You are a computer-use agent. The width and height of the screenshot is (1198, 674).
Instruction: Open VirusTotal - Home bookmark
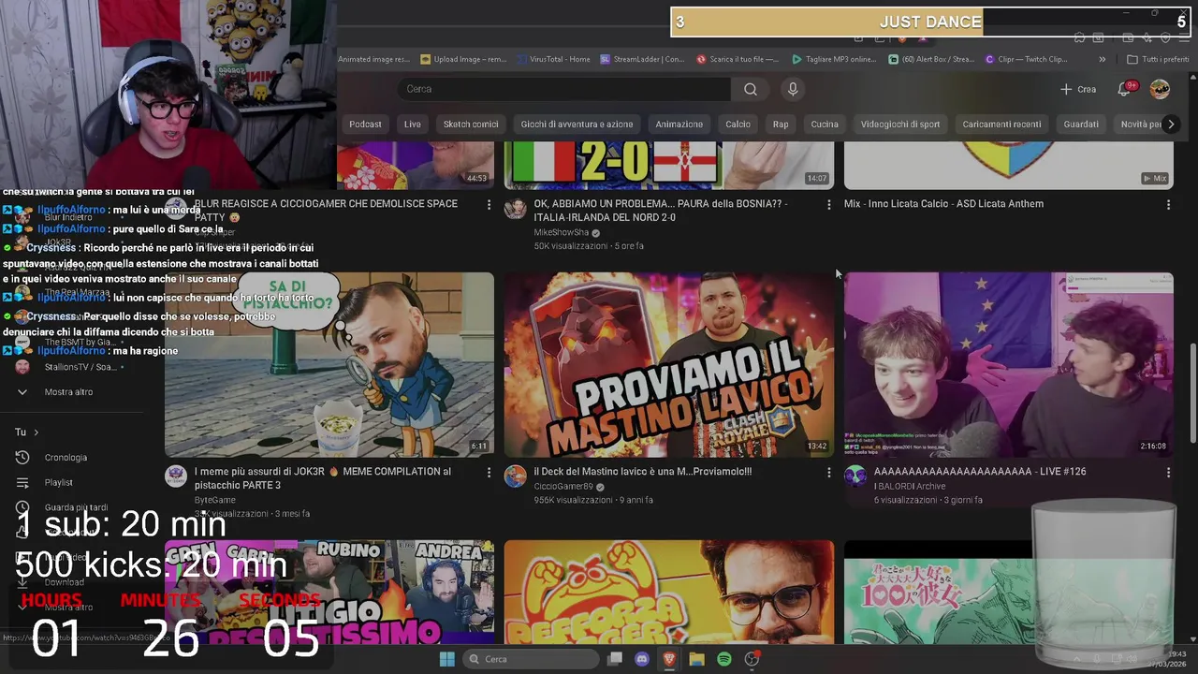tap(552, 59)
